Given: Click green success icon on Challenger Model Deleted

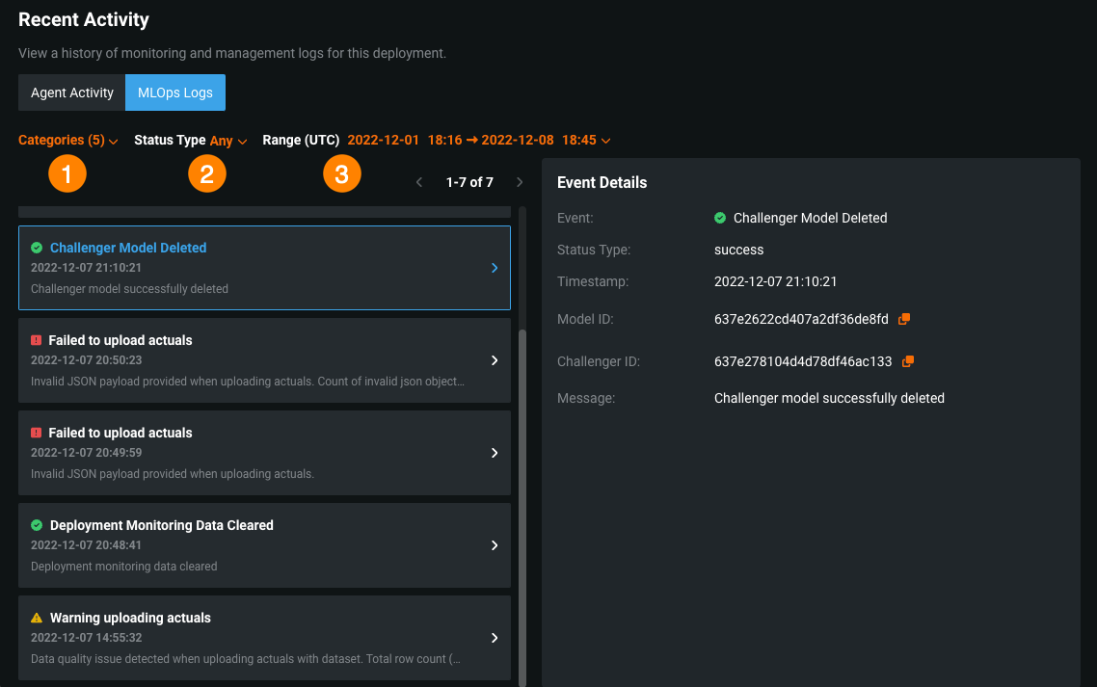Looking at the screenshot, I should (x=37, y=248).
